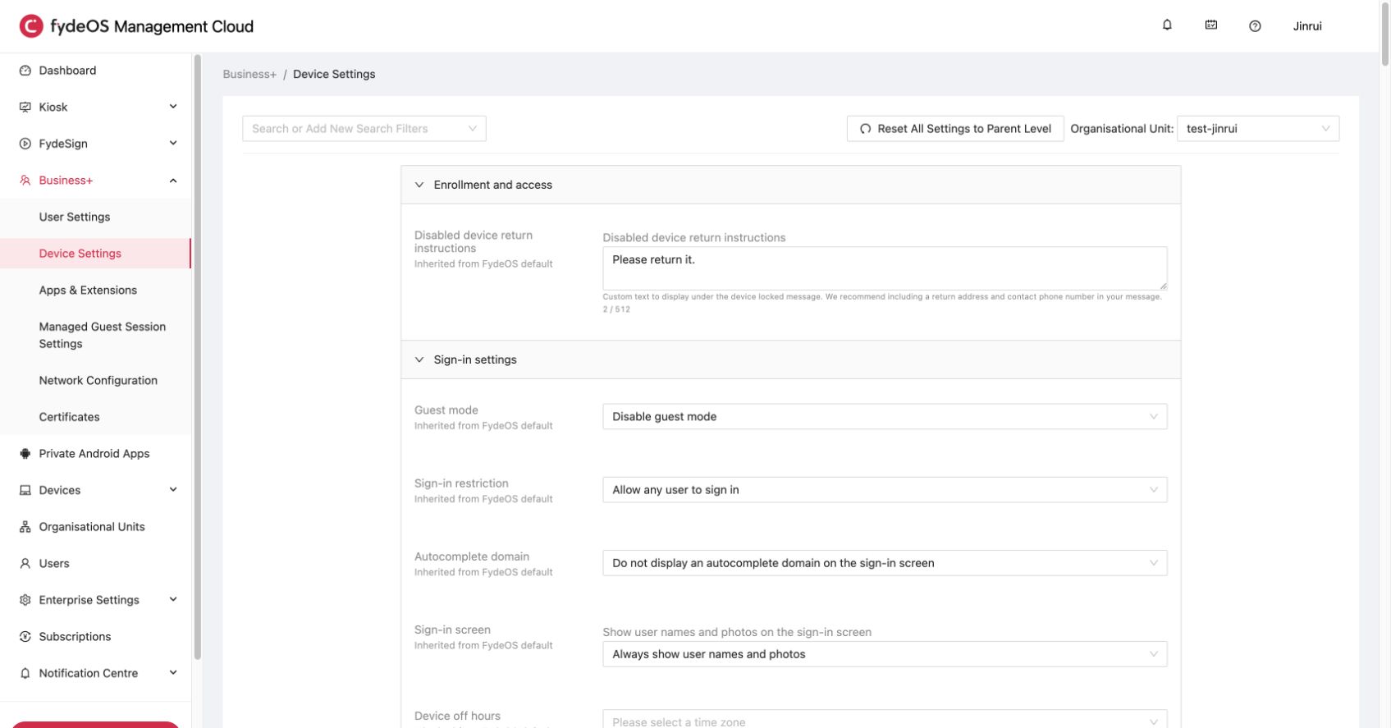The image size is (1391, 728).
Task: Select Device Settings in sidebar
Action: click(95, 254)
